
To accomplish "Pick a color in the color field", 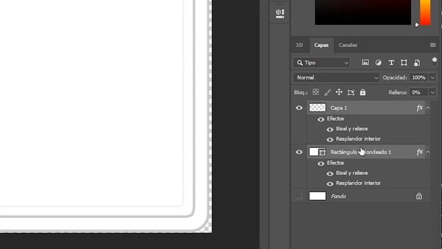I will 363,12.
